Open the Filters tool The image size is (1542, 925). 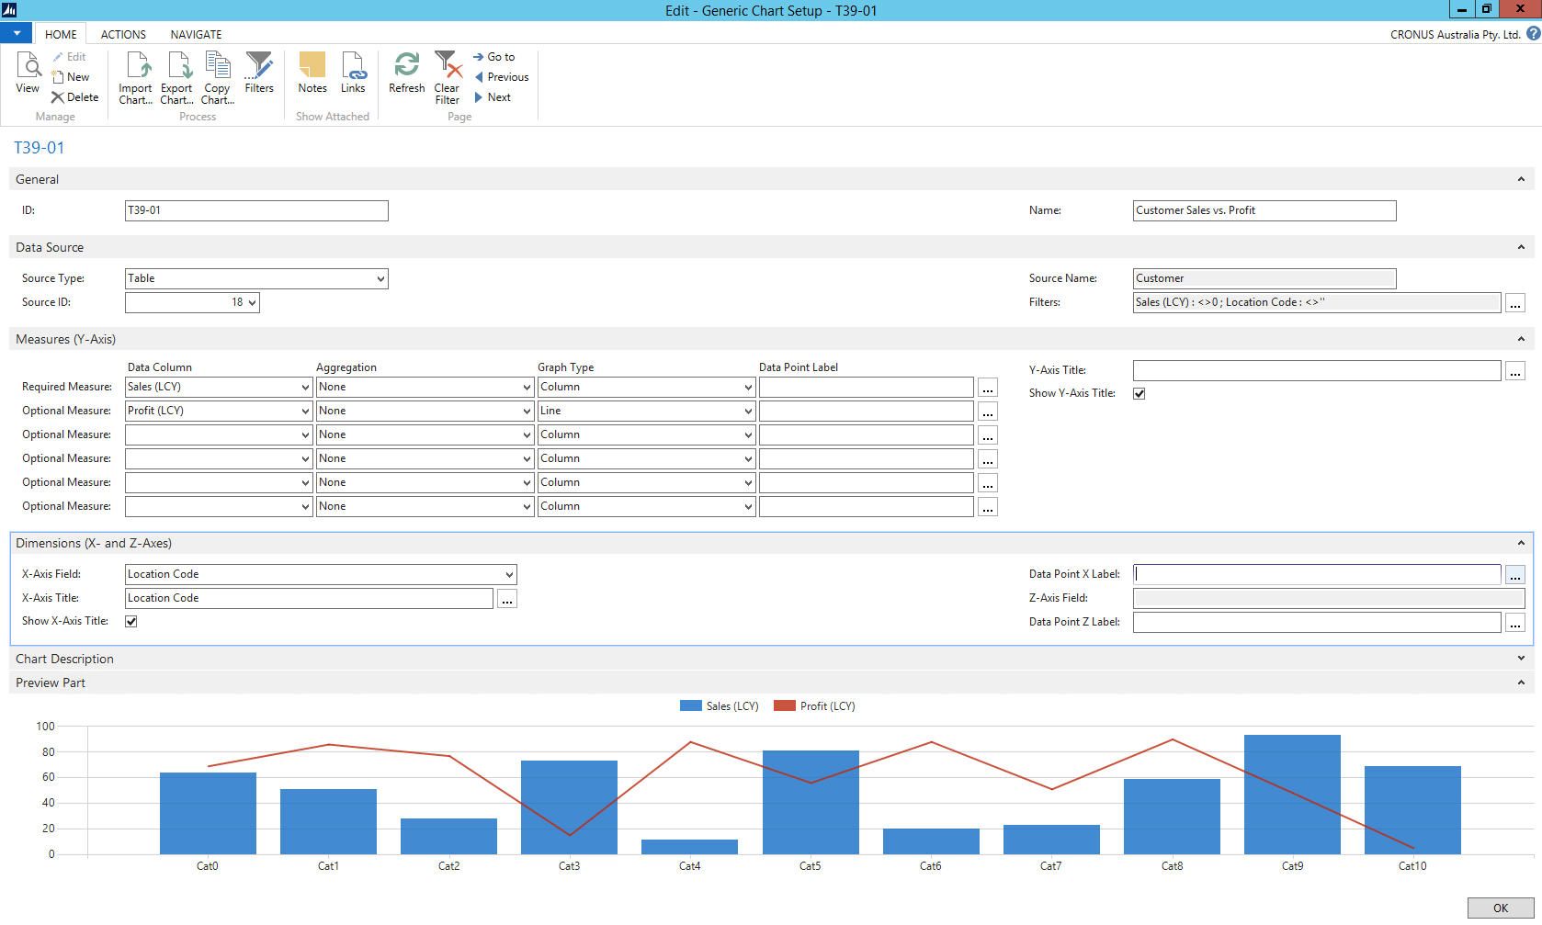pyautogui.click(x=259, y=73)
